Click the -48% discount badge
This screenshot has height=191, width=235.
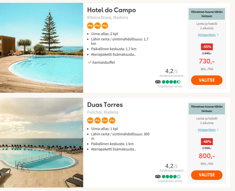click(x=207, y=142)
